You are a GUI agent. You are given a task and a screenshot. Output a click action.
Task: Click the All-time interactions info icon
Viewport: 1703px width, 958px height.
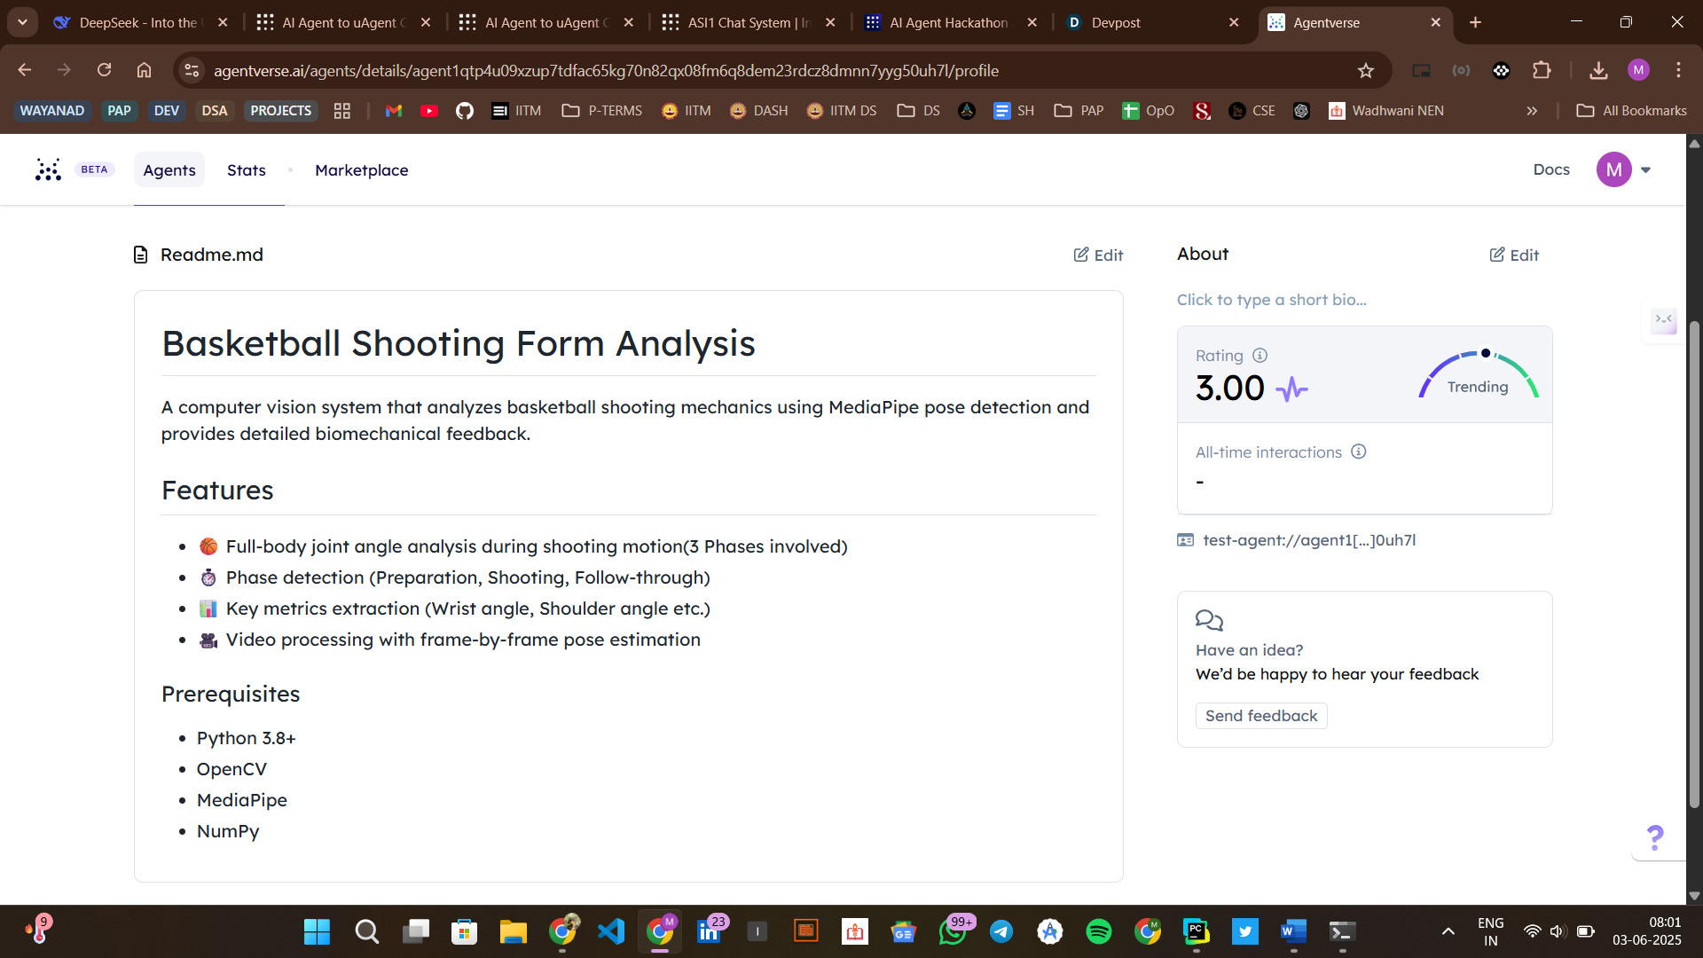coord(1358,452)
